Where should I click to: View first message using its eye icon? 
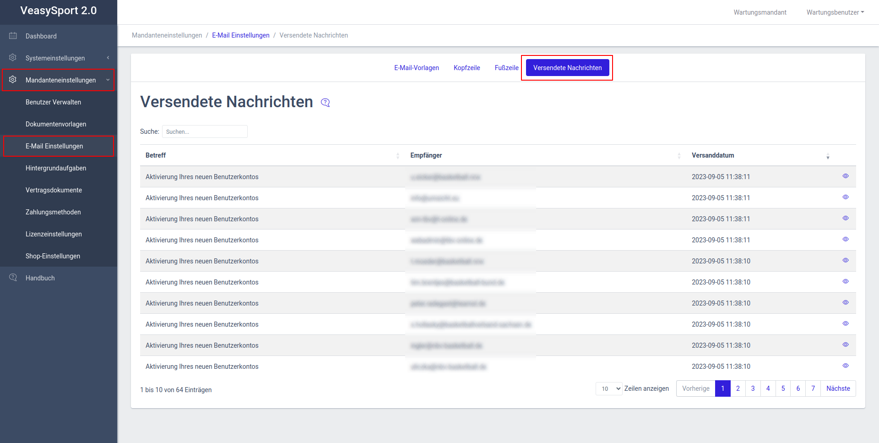pyautogui.click(x=845, y=176)
